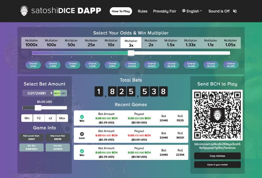The width and height of the screenshot is (262, 178).
Task: Click the Max Bet 3.5 BCH box
Action: [x=58, y=147]
